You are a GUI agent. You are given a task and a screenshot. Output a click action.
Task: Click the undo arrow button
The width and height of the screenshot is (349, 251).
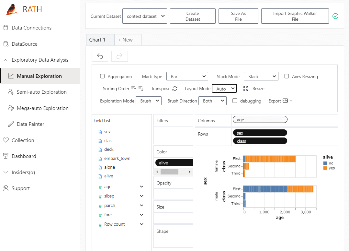tap(100, 56)
